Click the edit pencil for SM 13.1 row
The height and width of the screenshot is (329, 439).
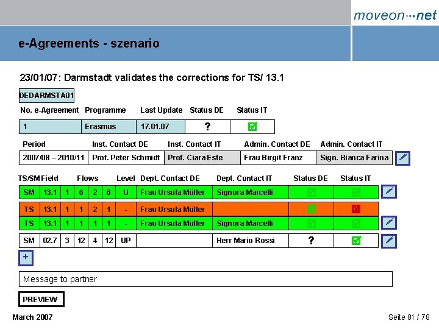(x=389, y=192)
